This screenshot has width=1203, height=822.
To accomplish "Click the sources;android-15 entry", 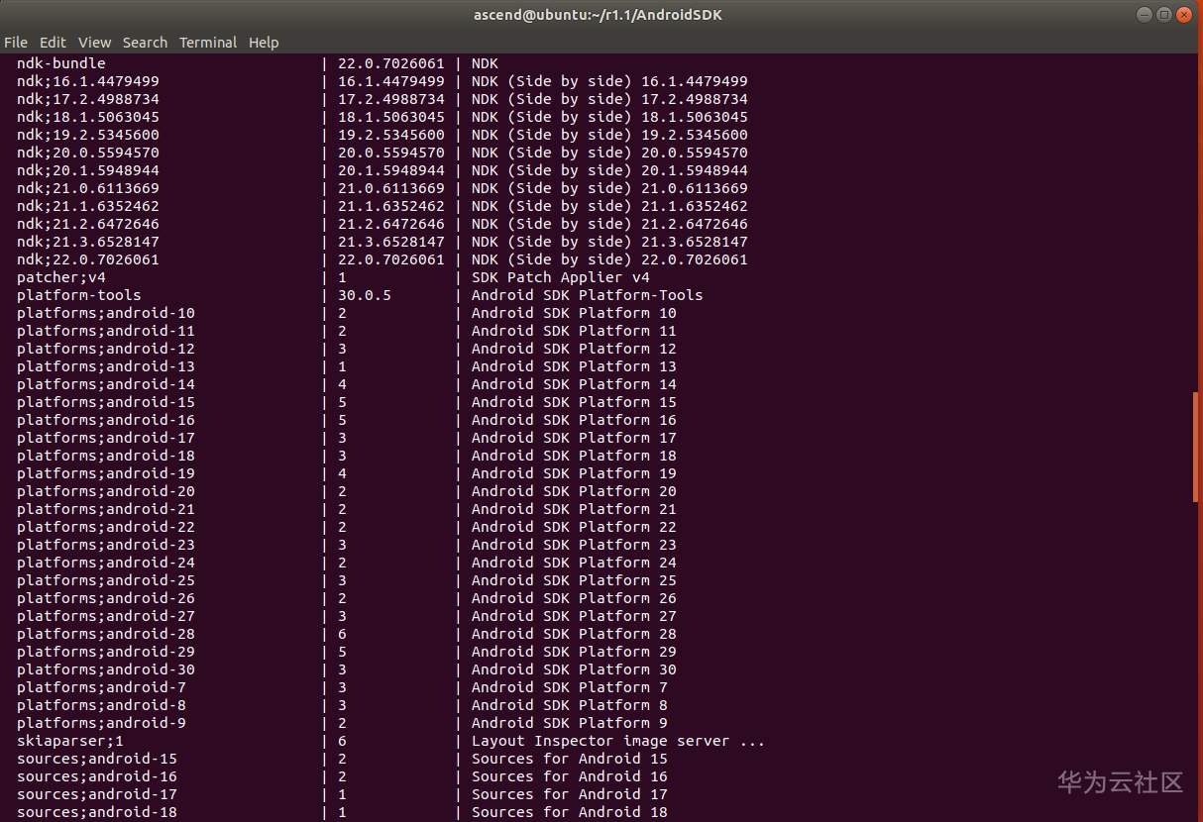I will (97, 759).
